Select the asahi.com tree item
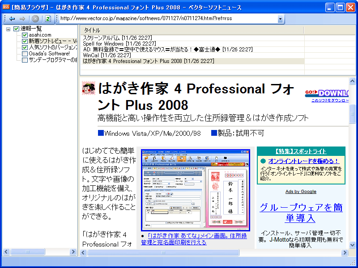 pyautogui.click(x=40, y=35)
